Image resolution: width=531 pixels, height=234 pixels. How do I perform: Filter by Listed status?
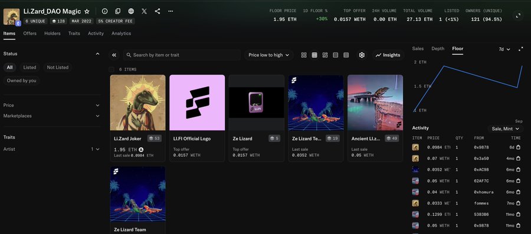pos(29,67)
